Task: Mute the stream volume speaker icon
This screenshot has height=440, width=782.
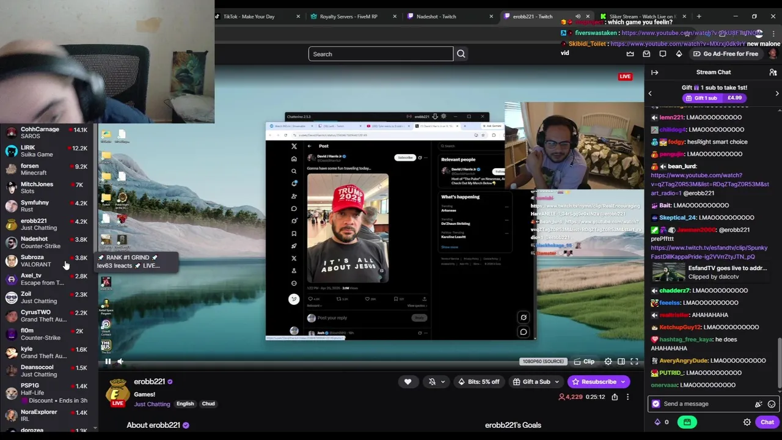Action: pyautogui.click(x=120, y=361)
